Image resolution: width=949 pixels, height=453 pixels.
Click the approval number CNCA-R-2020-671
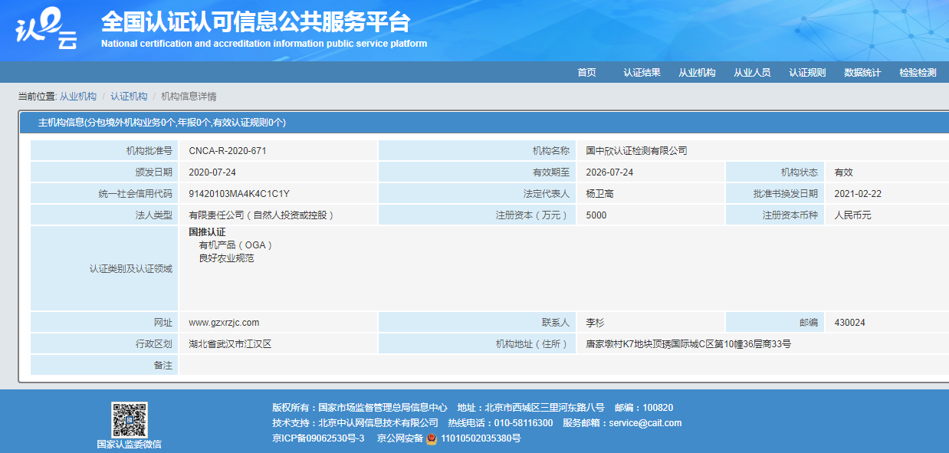(x=227, y=151)
